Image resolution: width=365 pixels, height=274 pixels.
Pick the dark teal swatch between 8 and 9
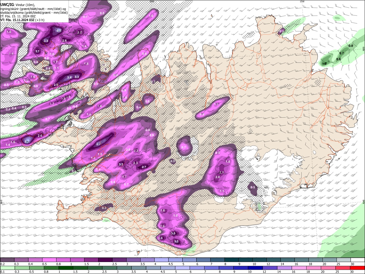(x=231, y=260)
